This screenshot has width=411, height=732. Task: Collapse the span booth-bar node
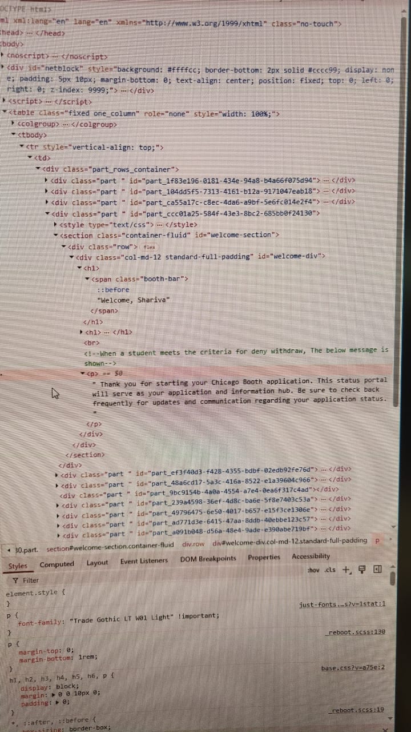click(x=87, y=279)
